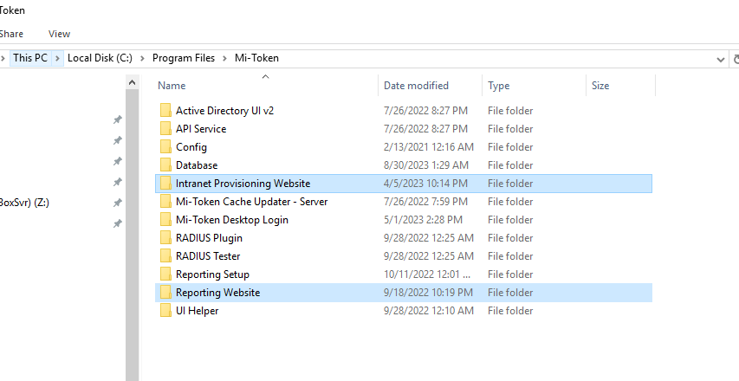
Task: Click the date 7/26/2022 7:59 PM
Action: click(425, 202)
